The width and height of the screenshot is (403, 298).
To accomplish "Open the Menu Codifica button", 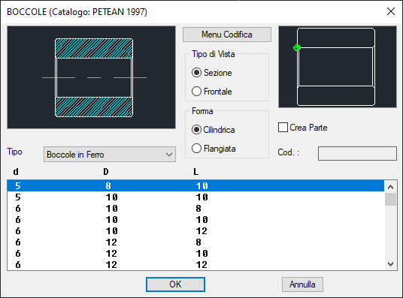I will 227,35.
